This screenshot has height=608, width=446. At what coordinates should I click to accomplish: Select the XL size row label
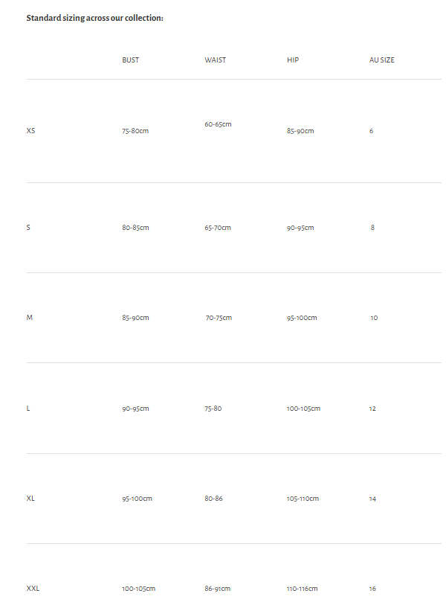point(30,499)
